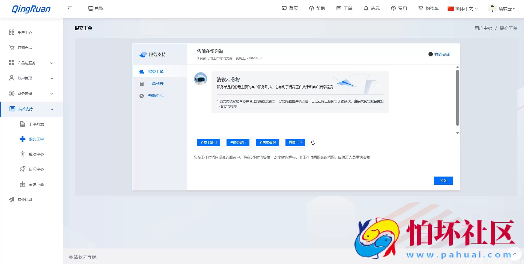Open the 简体中文 language dropdown
The height and width of the screenshot is (264, 524).
(462, 8)
